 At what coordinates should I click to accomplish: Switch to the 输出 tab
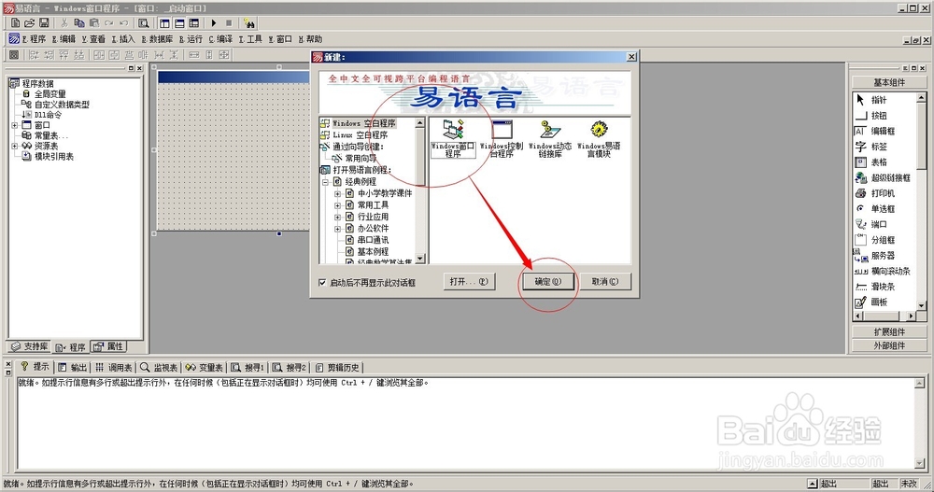(x=73, y=368)
